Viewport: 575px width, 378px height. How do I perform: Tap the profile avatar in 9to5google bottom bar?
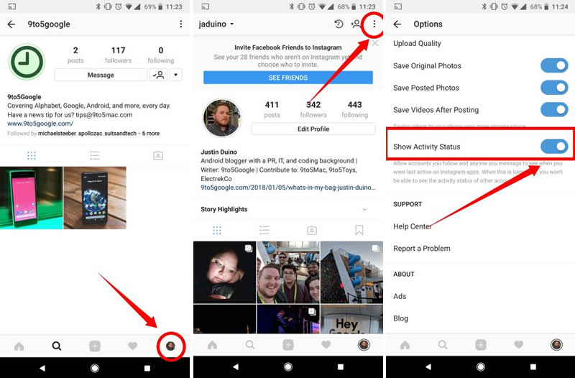point(171,346)
